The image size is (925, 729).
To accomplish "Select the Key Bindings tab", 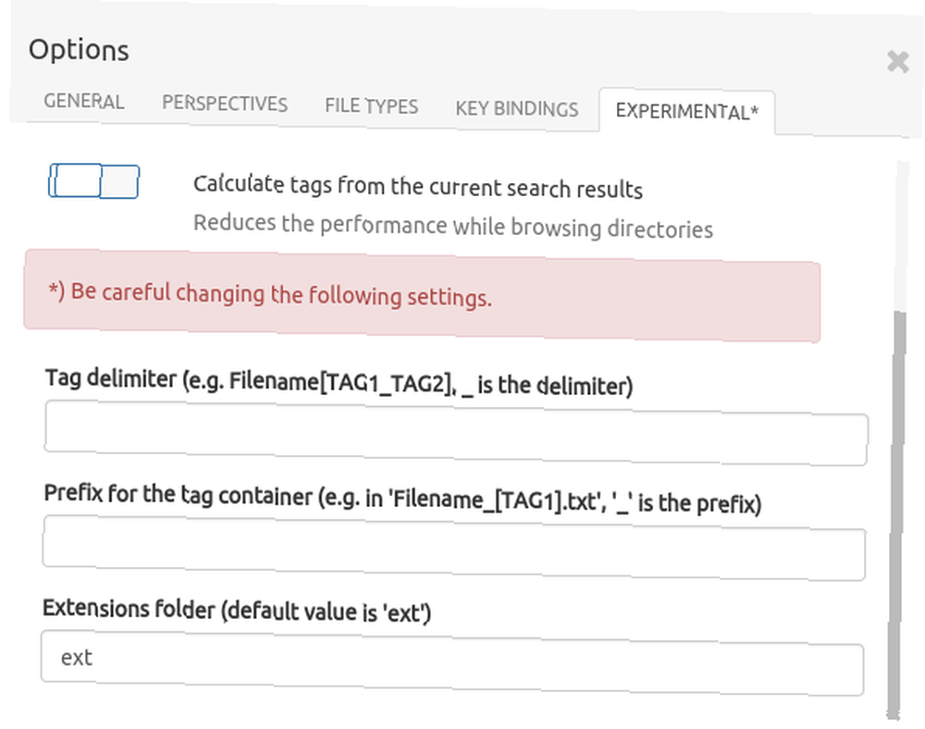I will [517, 109].
